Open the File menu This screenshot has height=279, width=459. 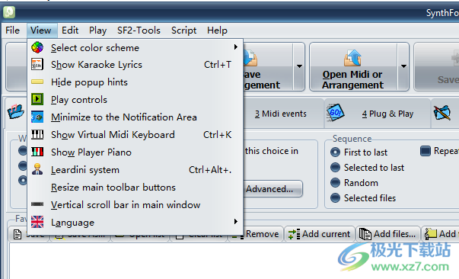point(13,30)
